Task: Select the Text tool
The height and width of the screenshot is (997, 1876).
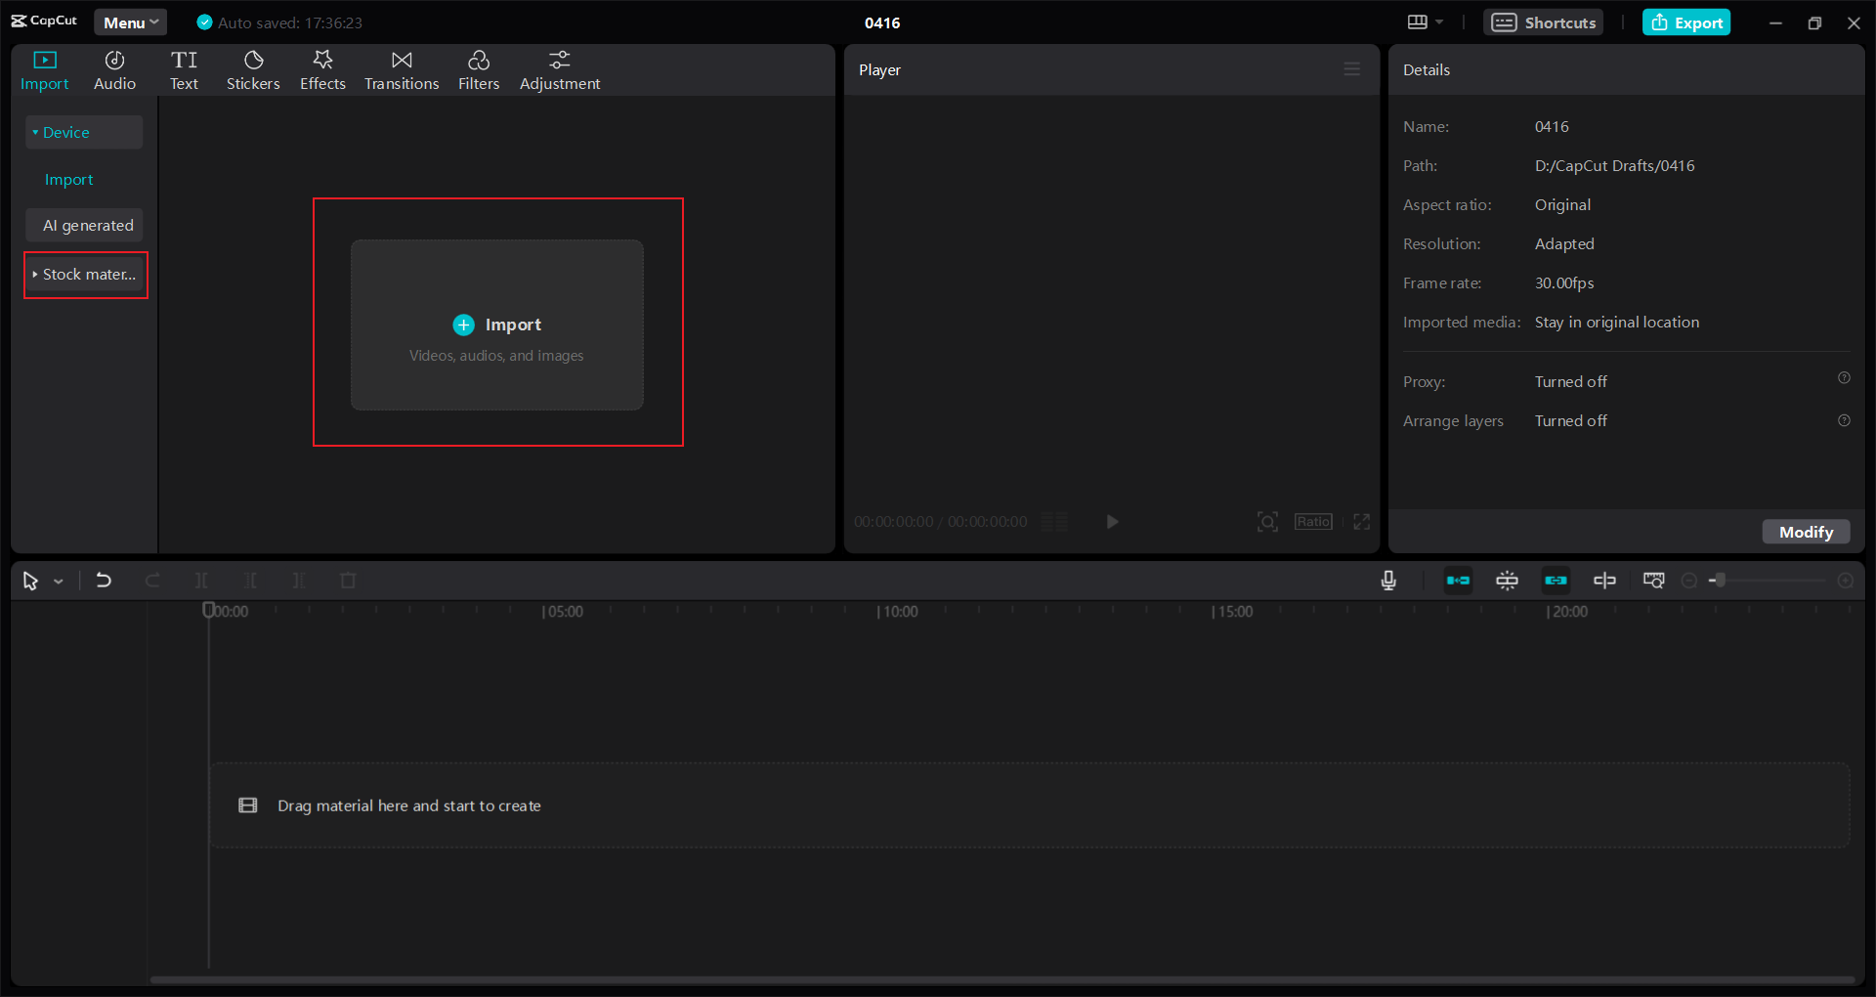Action: click(x=185, y=69)
